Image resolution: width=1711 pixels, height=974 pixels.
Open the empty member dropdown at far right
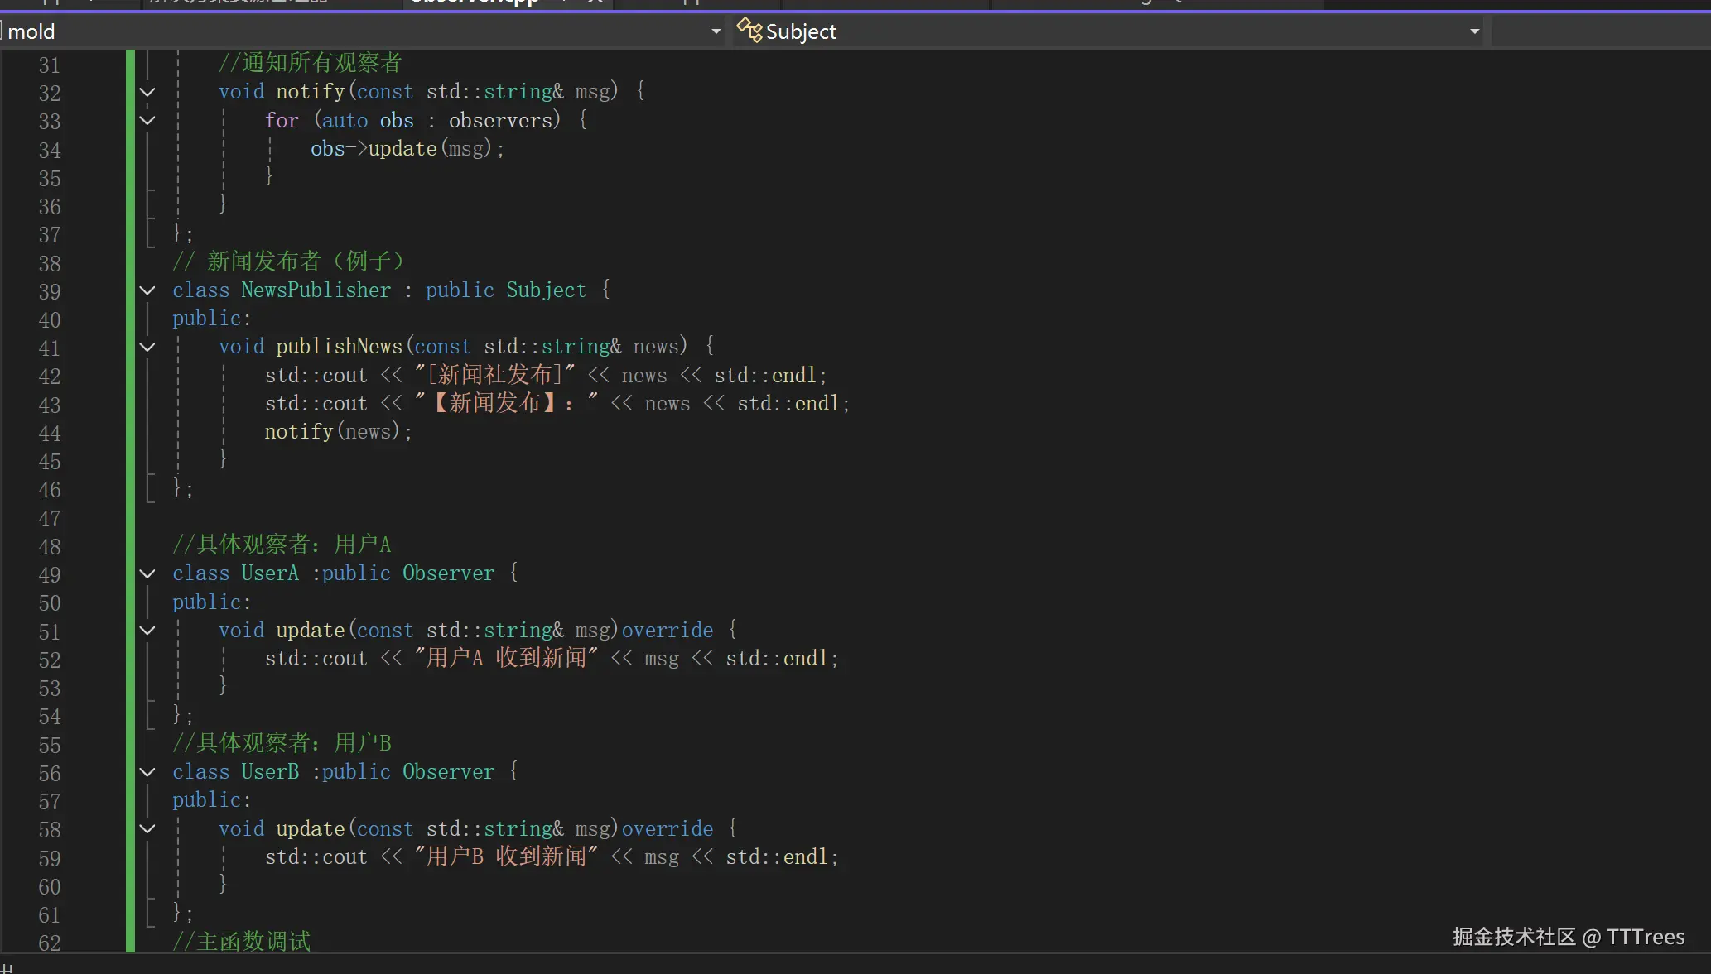click(1600, 31)
